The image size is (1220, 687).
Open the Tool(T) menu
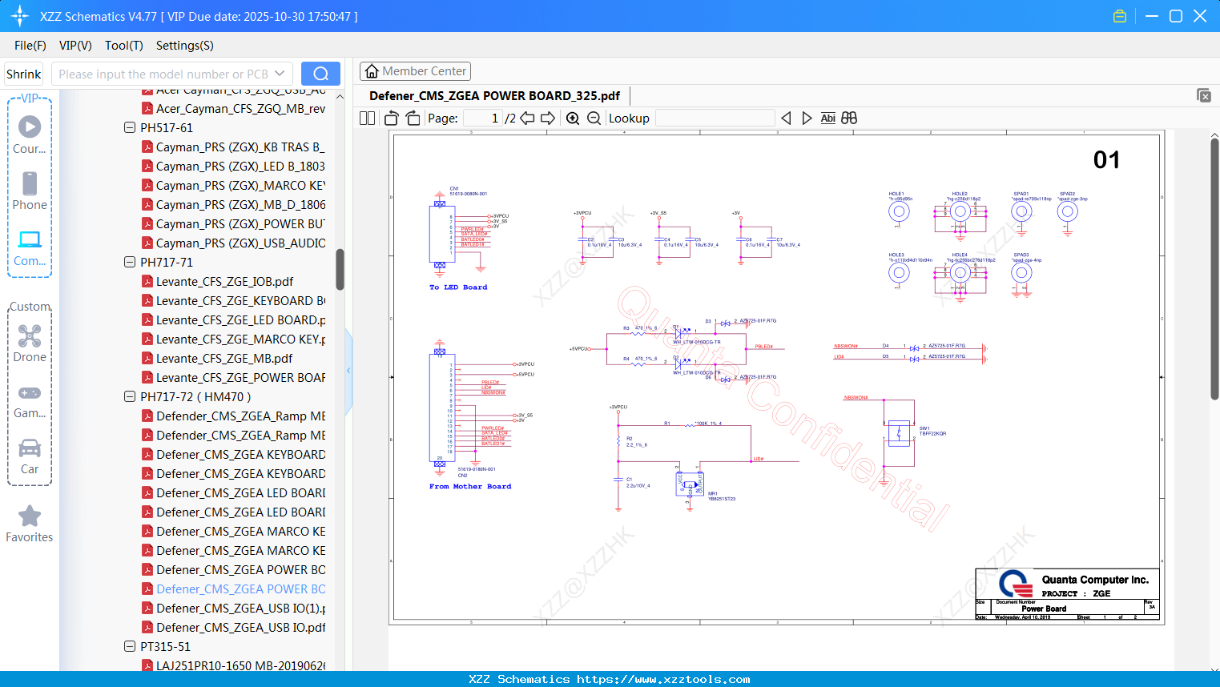pos(123,46)
